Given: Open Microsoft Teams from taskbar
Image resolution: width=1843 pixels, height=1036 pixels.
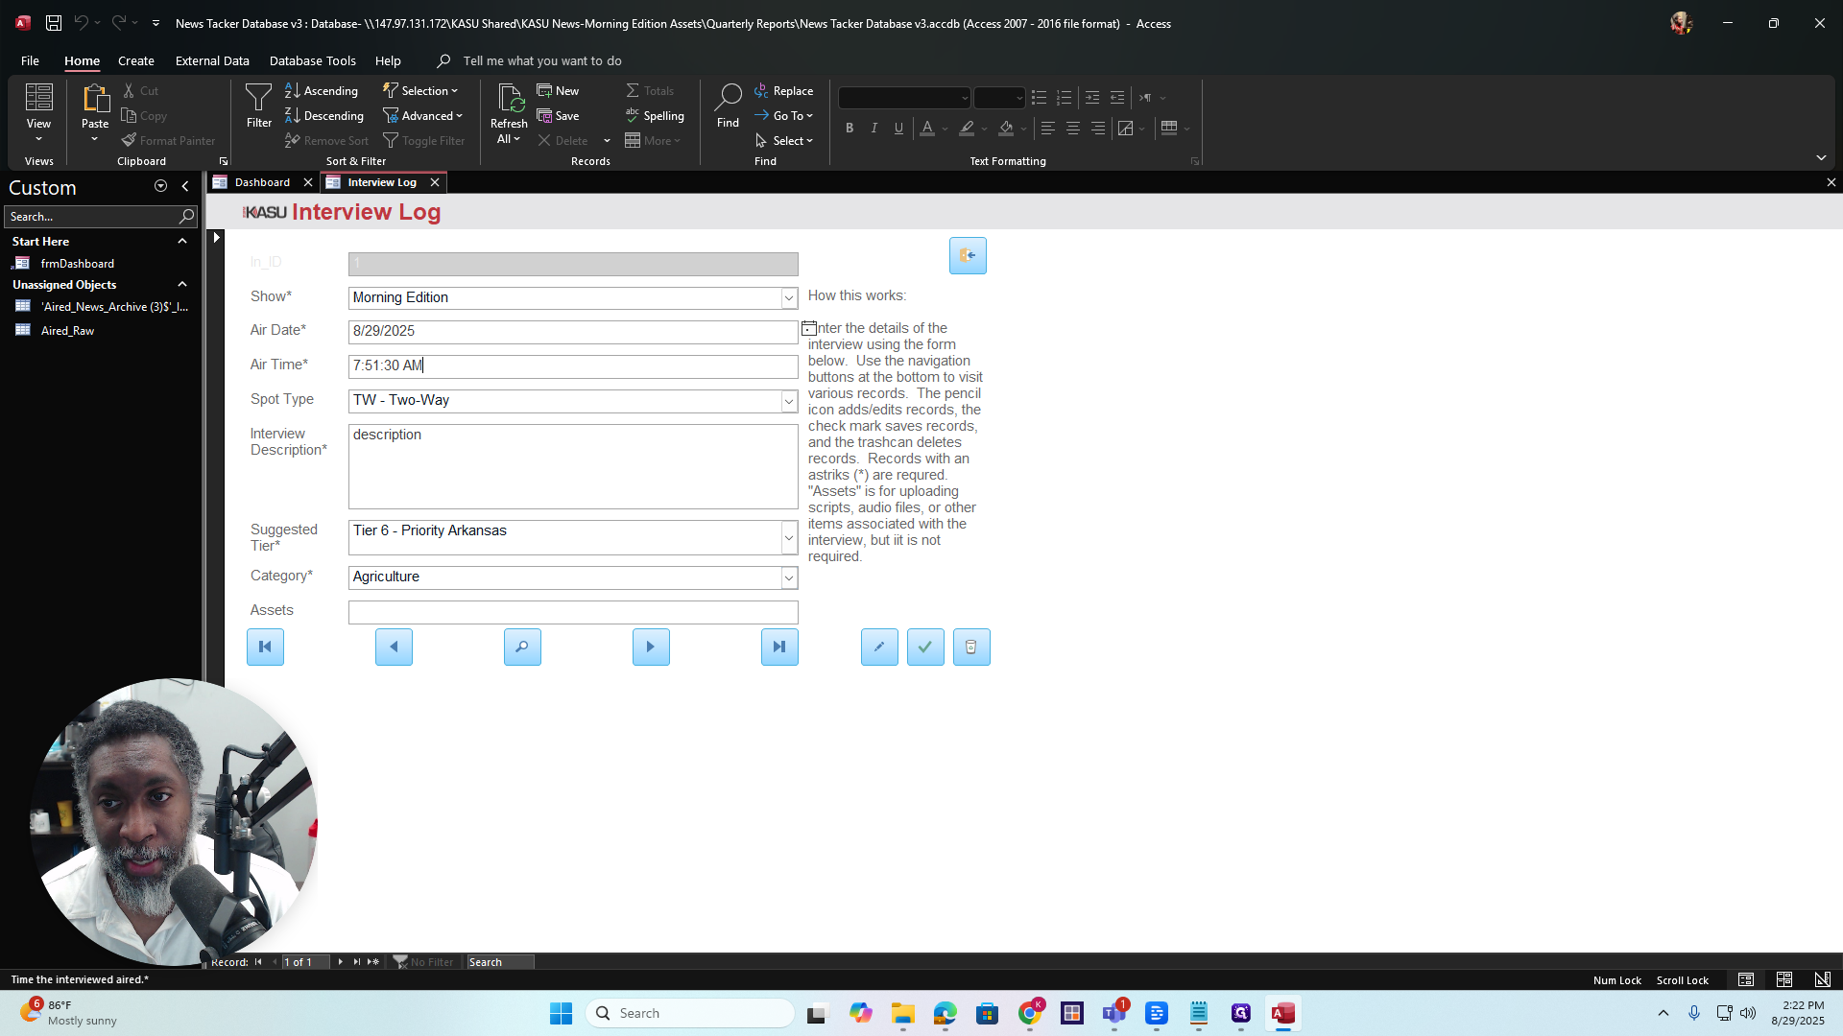Looking at the screenshot, I should coord(1114,1013).
